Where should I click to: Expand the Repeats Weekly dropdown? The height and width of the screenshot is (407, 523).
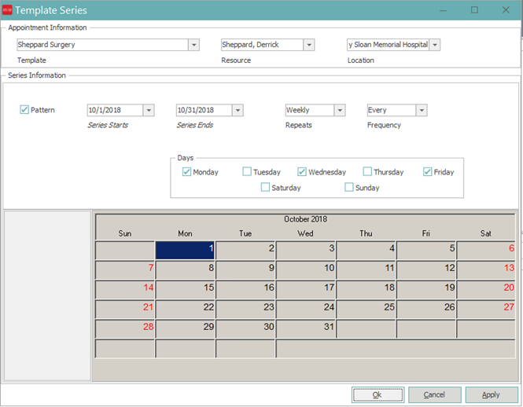[x=340, y=110]
